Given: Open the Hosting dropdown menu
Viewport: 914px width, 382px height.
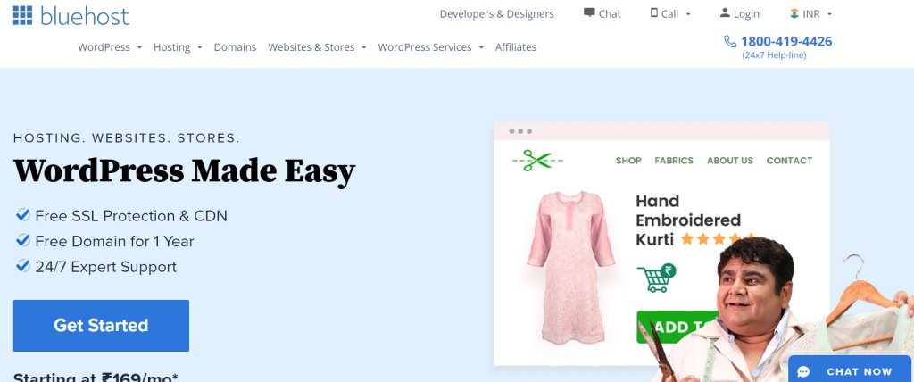Looking at the screenshot, I should tap(178, 47).
